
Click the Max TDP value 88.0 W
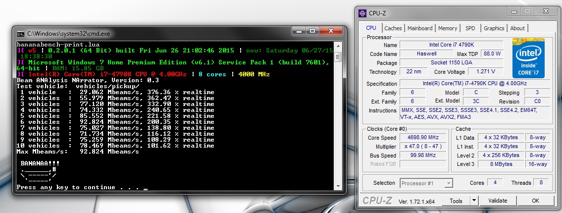tap(492, 54)
